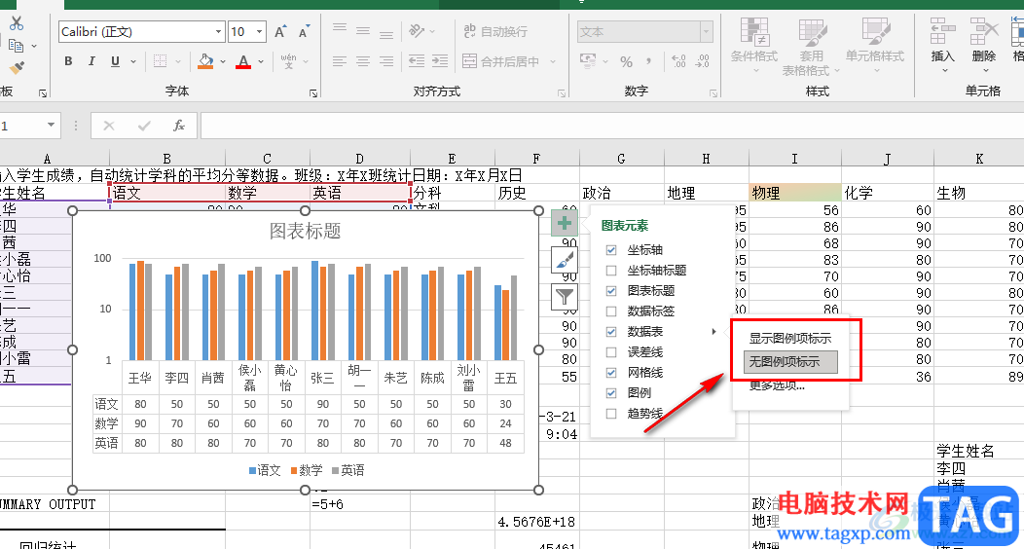Click the 图表标题 chart title text
Image resolution: width=1024 pixels, height=549 pixels.
(x=305, y=231)
